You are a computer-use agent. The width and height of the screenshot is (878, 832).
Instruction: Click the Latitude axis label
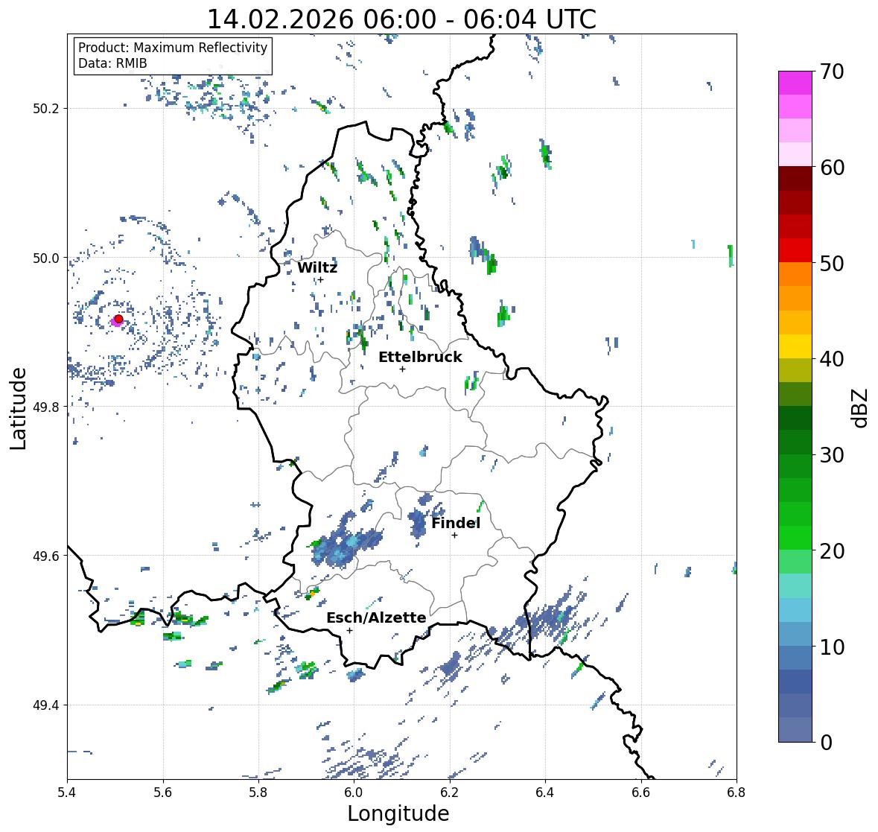[x=19, y=408]
